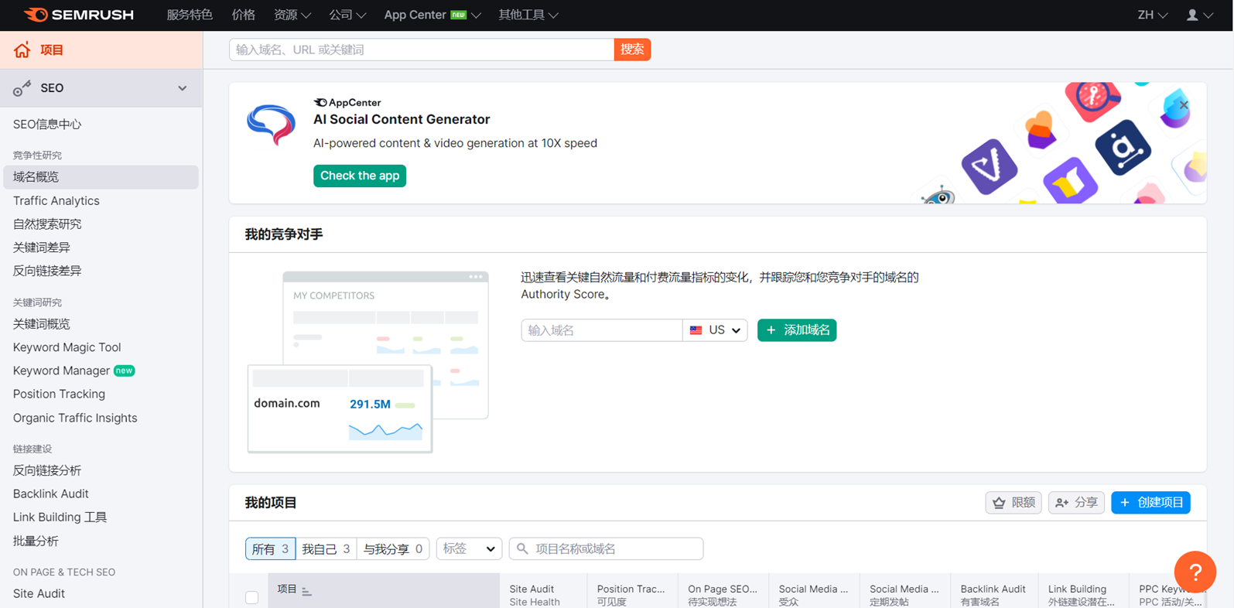Open the orange help question mark button
The image size is (1234, 608).
point(1195,572)
